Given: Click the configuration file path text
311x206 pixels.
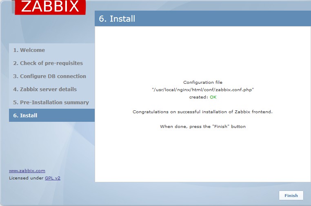Looking at the screenshot, I should (x=203, y=90).
